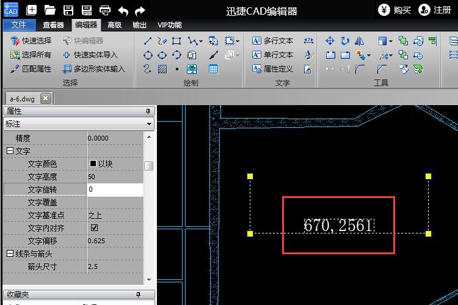Switch to the 查看器 ribbon tab
The width and height of the screenshot is (458, 305).
point(53,25)
